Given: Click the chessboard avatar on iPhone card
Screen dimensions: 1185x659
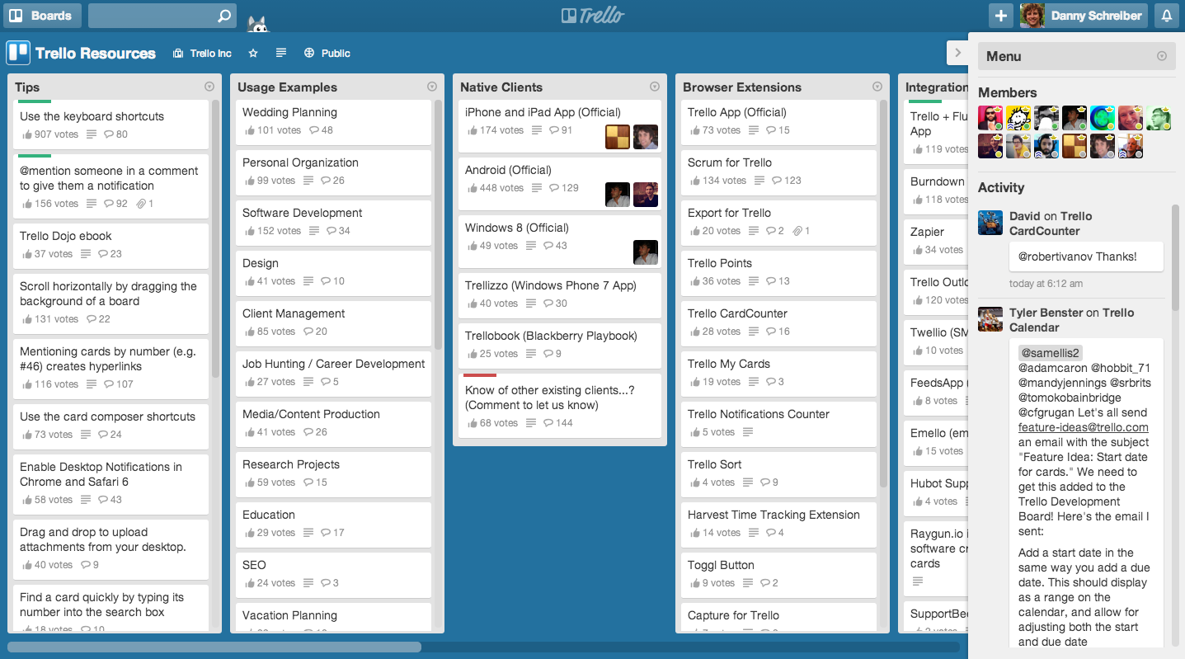Looking at the screenshot, I should [x=618, y=137].
